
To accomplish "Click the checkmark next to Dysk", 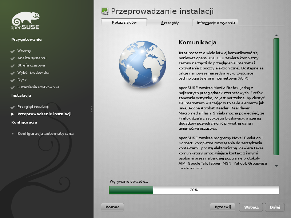I will click(x=13, y=80).
